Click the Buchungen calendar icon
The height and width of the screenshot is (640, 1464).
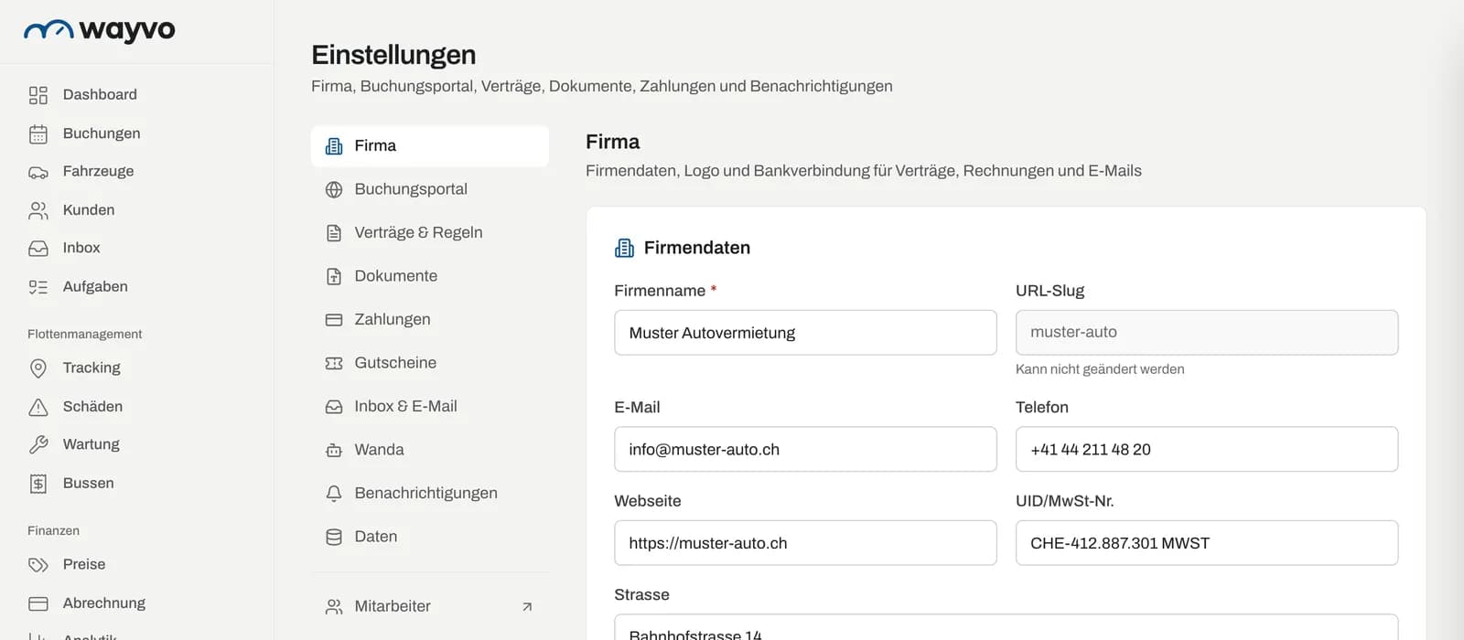(38, 133)
